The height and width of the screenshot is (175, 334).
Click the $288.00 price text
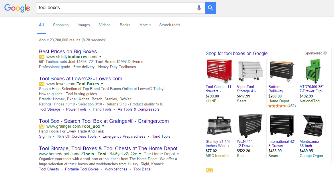(275, 96)
